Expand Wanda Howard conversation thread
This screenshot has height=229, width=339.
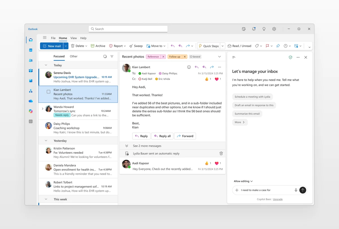42,109
